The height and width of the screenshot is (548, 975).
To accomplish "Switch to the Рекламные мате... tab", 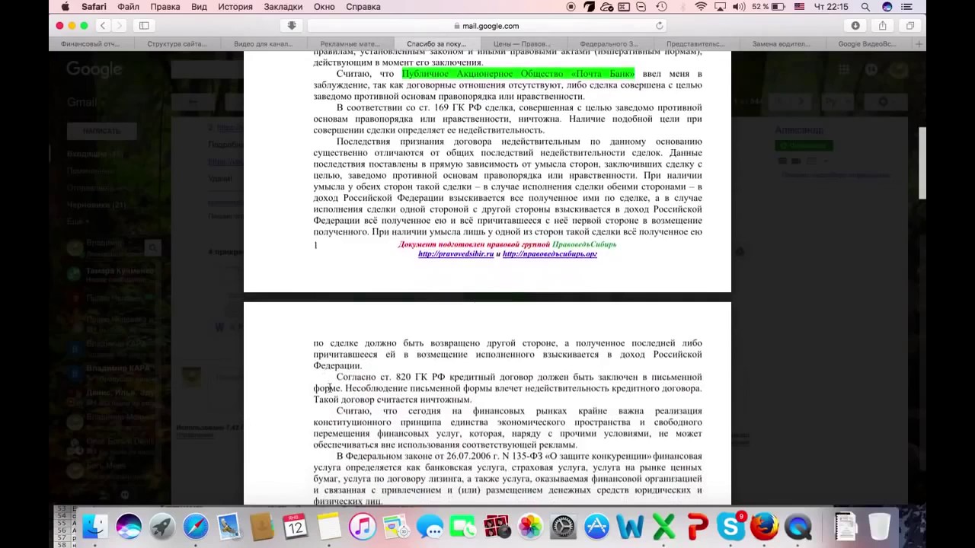I will click(350, 44).
